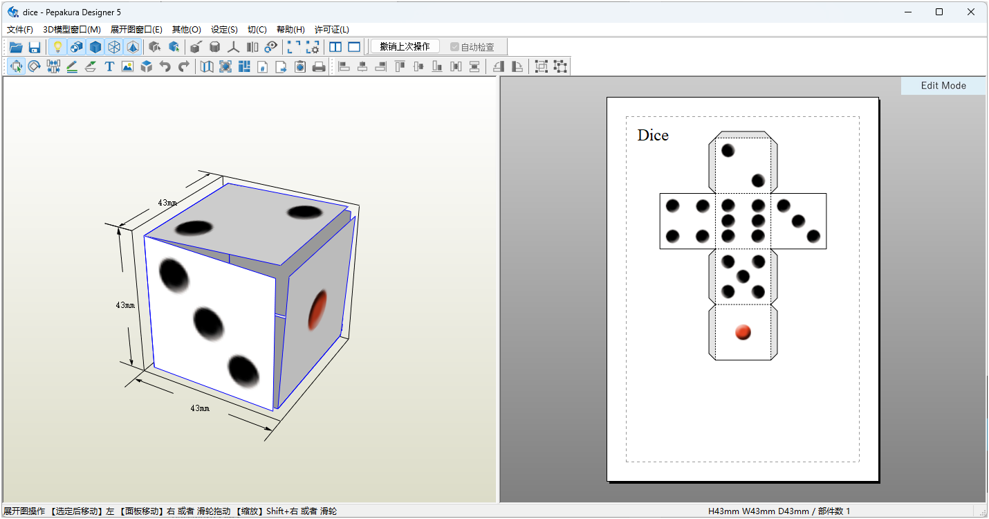Toggle solid blue cube face display
989x519 pixels.
tap(95, 47)
